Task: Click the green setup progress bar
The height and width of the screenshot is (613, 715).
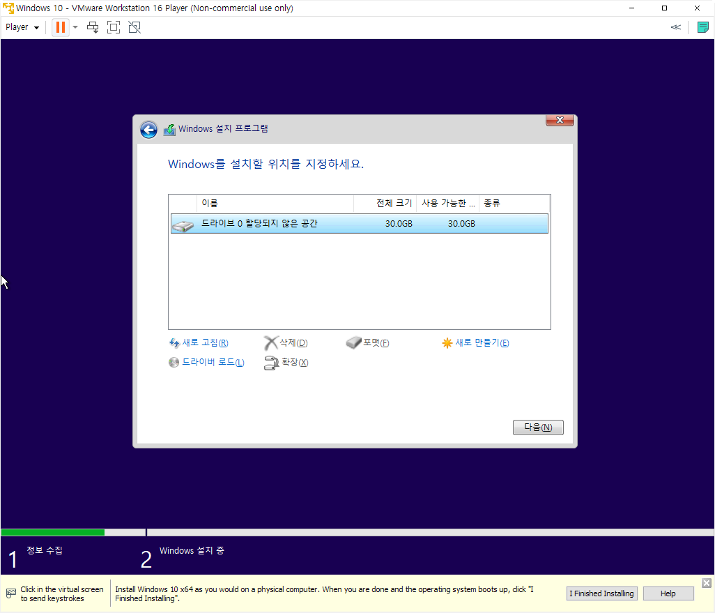Action: click(x=53, y=532)
